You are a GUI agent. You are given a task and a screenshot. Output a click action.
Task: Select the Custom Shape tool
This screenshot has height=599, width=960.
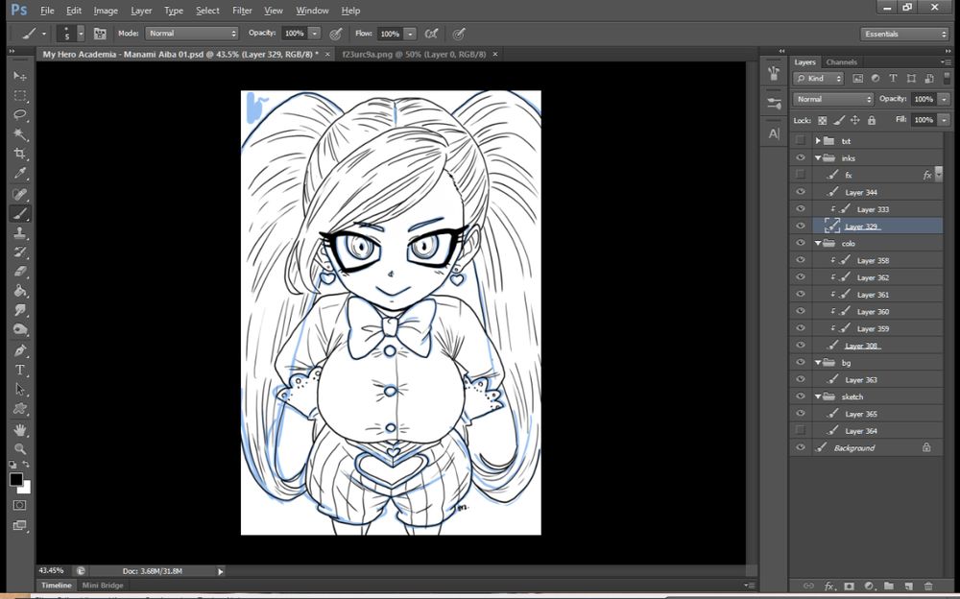pos(20,409)
